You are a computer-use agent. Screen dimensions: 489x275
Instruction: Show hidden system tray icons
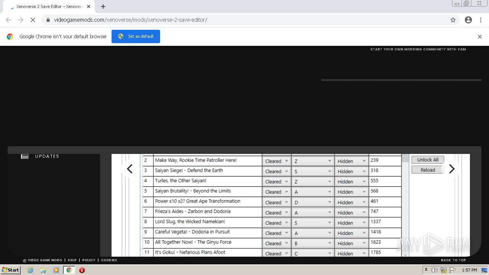[426, 270]
